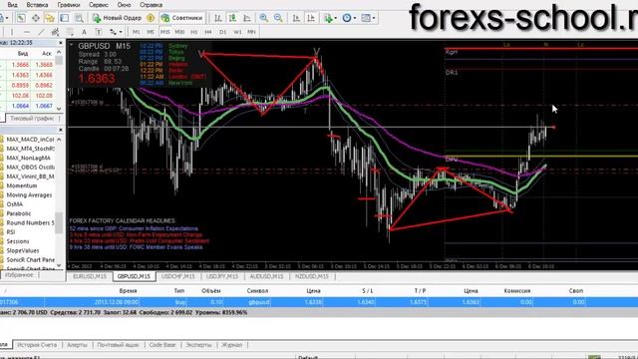Switch to MN timeframe
This screenshot has width=638, height=359.
tap(251, 32)
